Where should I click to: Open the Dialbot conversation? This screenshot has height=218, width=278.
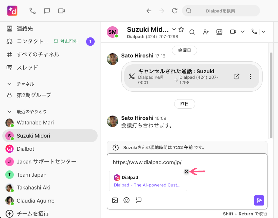tap(25, 149)
